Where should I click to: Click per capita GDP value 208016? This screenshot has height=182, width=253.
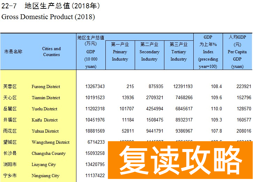244,131
